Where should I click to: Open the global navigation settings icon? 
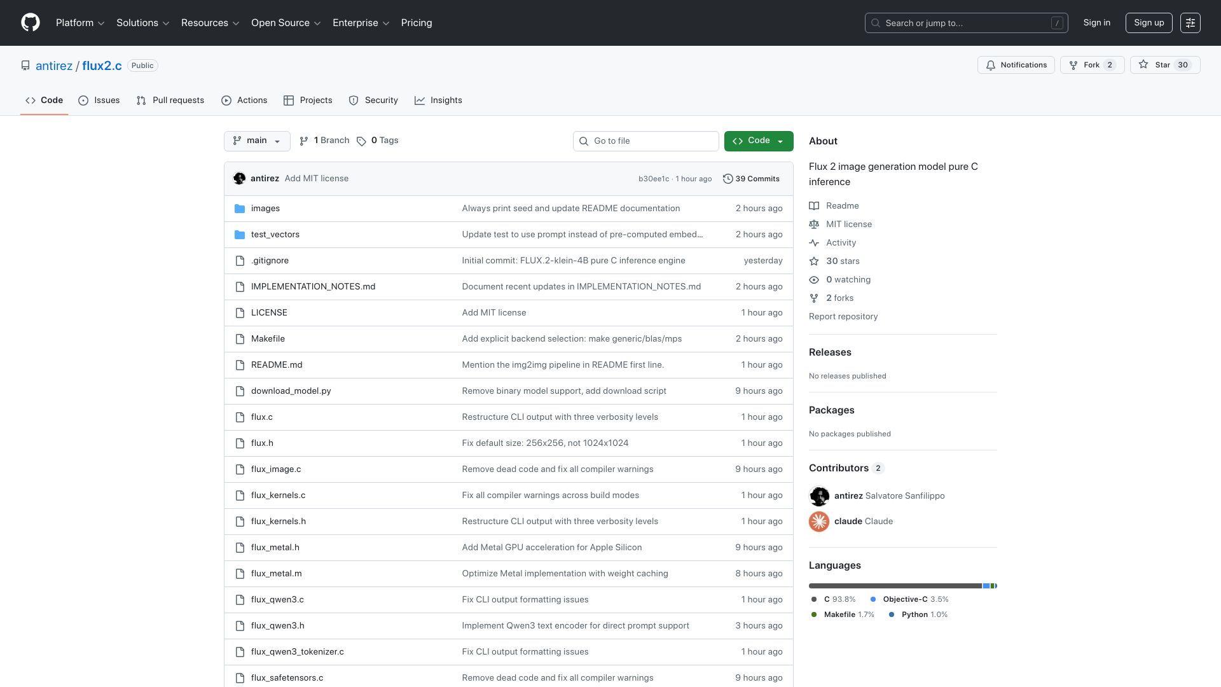1190,23
